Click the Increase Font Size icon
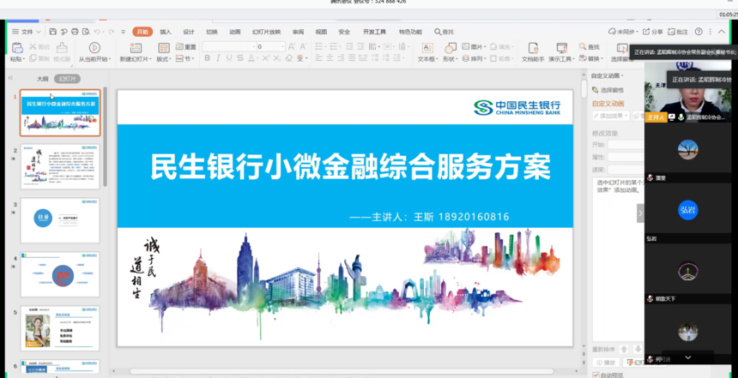Viewport: 738px width, 378px height. click(292, 46)
